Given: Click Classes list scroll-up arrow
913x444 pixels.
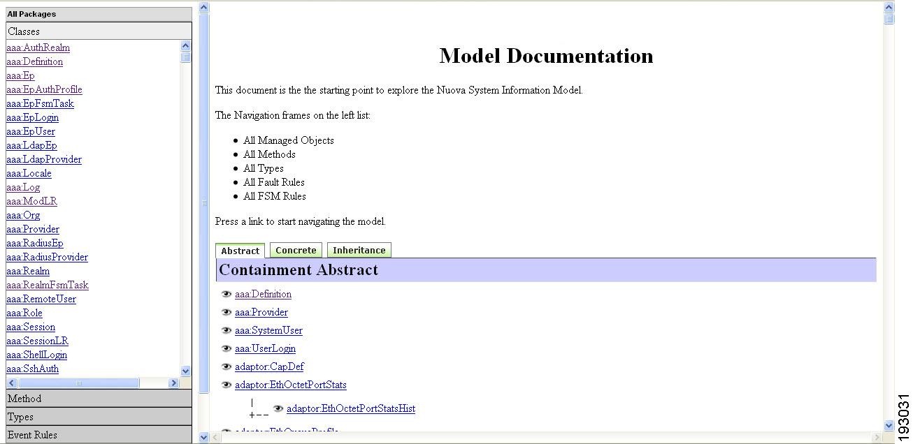Looking at the screenshot, I should (185, 46).
